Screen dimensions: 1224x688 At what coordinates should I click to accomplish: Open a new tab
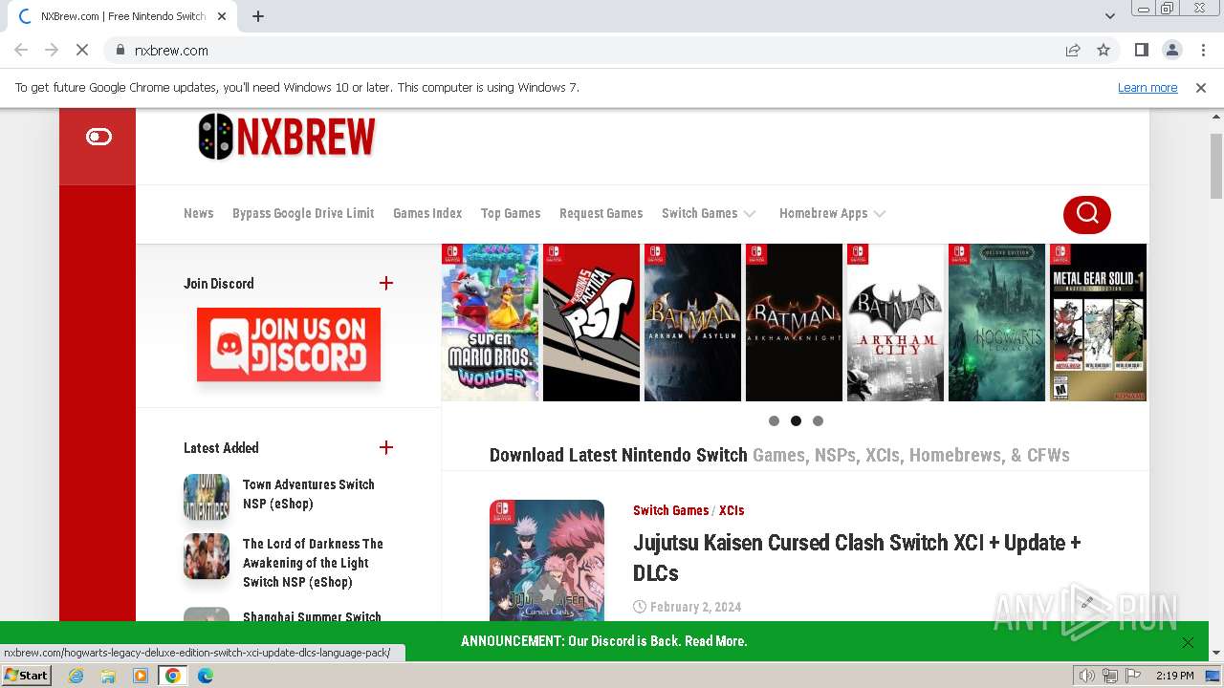pos(257,16)
